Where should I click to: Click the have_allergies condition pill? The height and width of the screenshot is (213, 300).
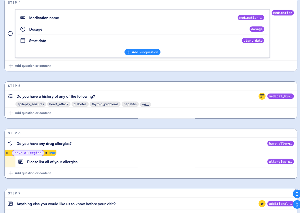(28, 153)
